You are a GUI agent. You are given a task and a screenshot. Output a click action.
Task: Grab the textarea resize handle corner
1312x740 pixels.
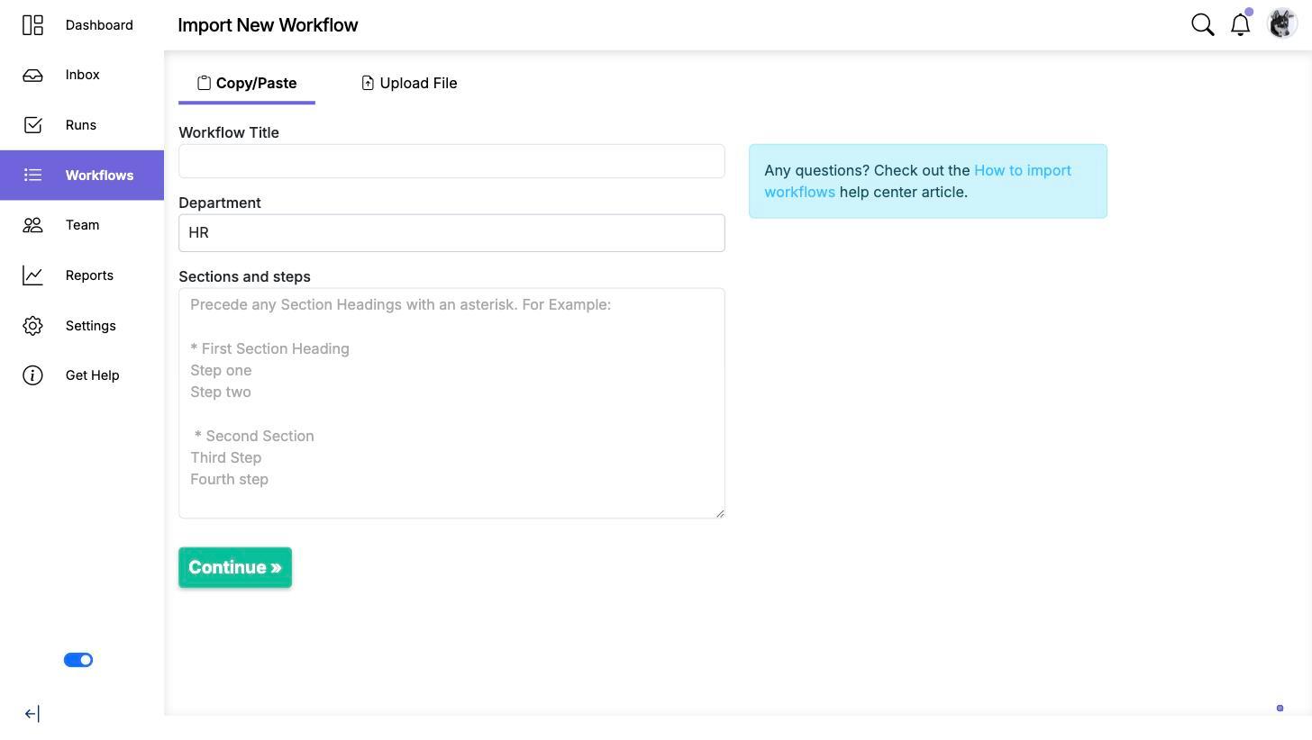pos(719,513)
